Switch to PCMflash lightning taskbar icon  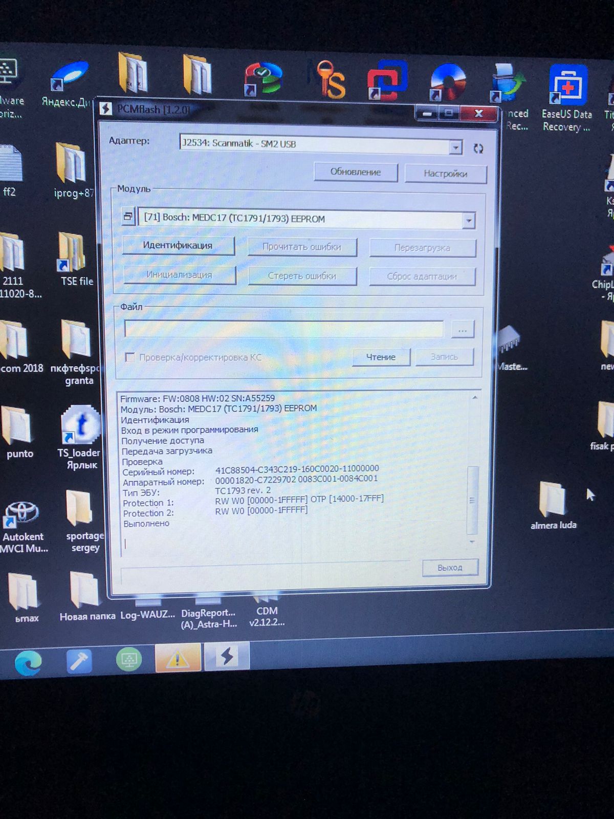click(x=227, y=657)
